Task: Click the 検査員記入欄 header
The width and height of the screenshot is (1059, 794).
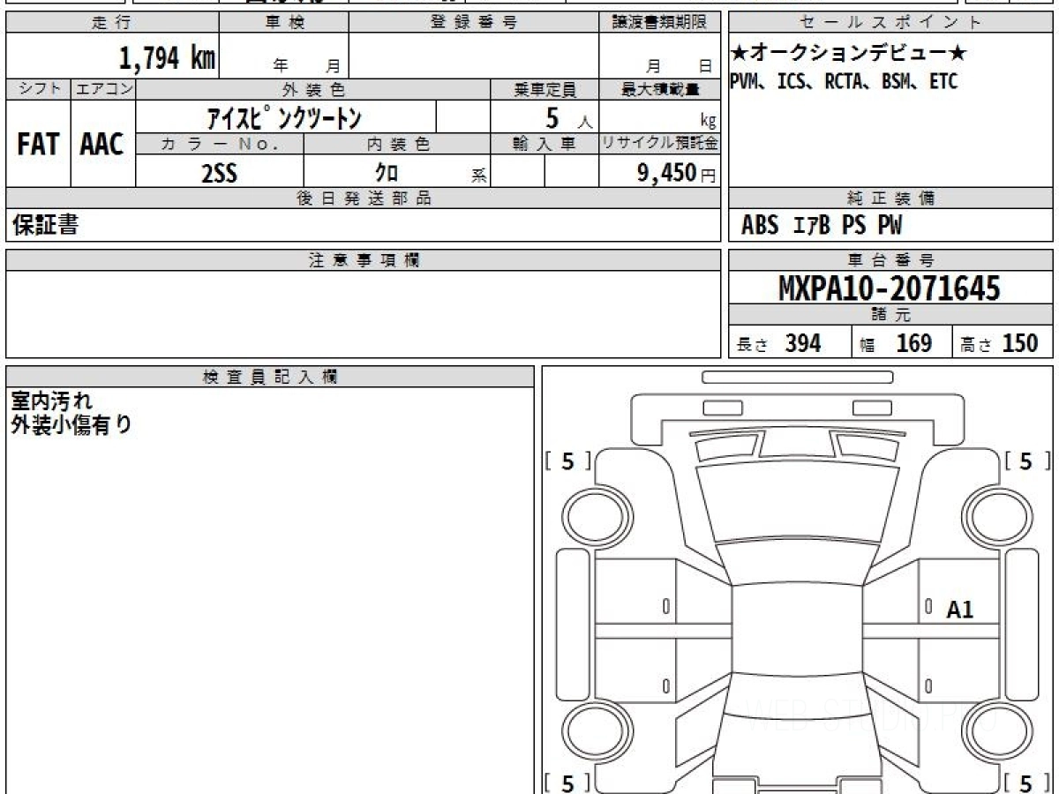Action: click(x=270, y=377)
